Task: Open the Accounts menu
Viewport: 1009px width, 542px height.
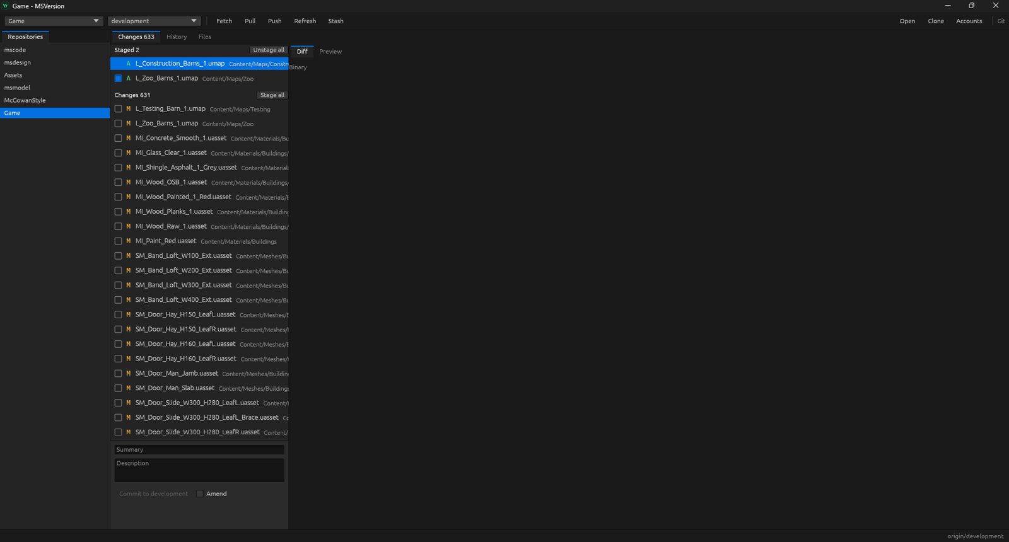Action: 969,21
